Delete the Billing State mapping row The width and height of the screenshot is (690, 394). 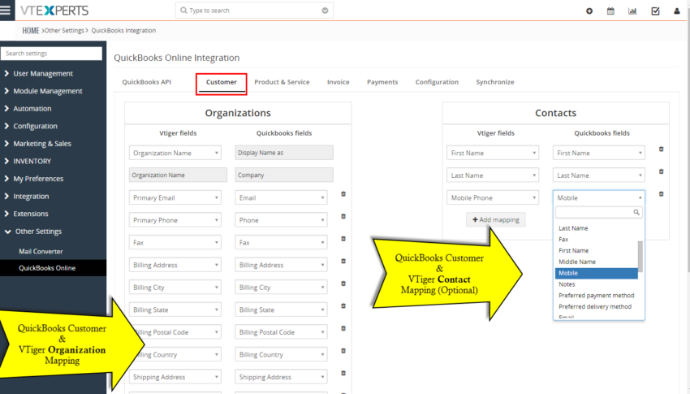point(343,306)
